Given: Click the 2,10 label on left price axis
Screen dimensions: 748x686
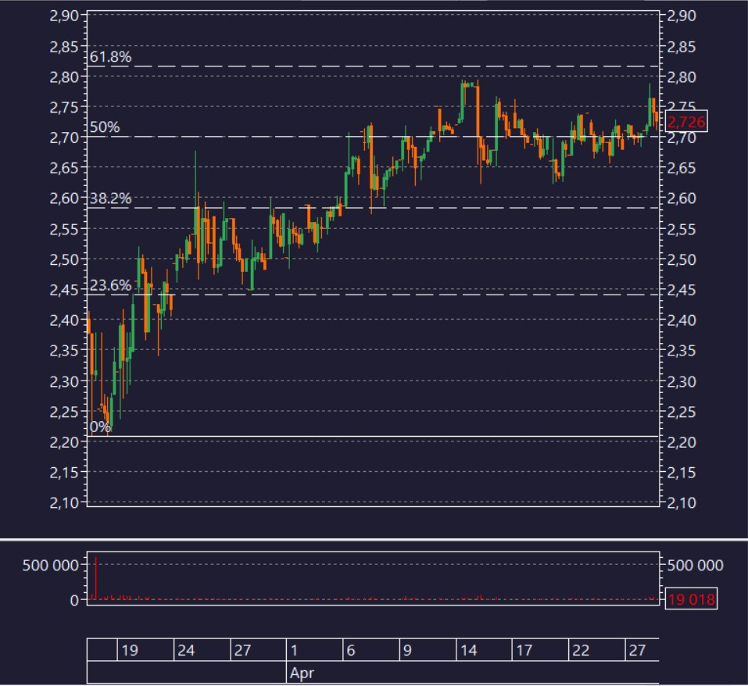Looking at the screenshot, I should click(64, 502).
